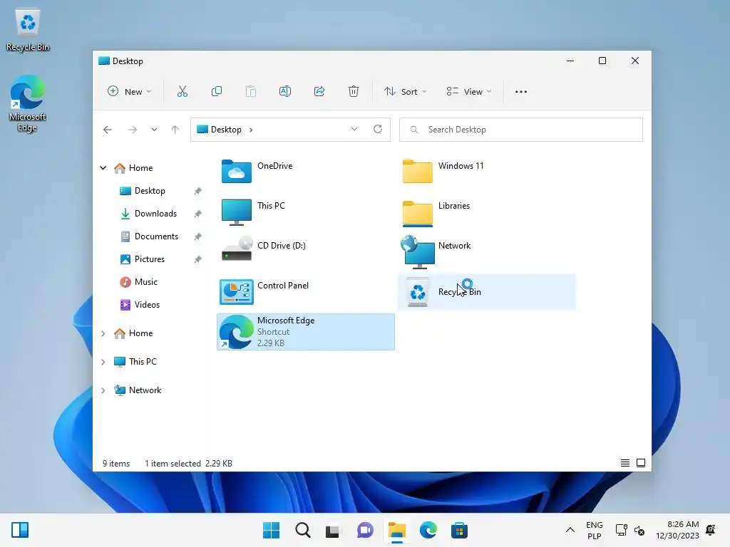This screenshot has width=730, height=547.
Task: Open the View dropdown menu
Action: tap(469, 92)
